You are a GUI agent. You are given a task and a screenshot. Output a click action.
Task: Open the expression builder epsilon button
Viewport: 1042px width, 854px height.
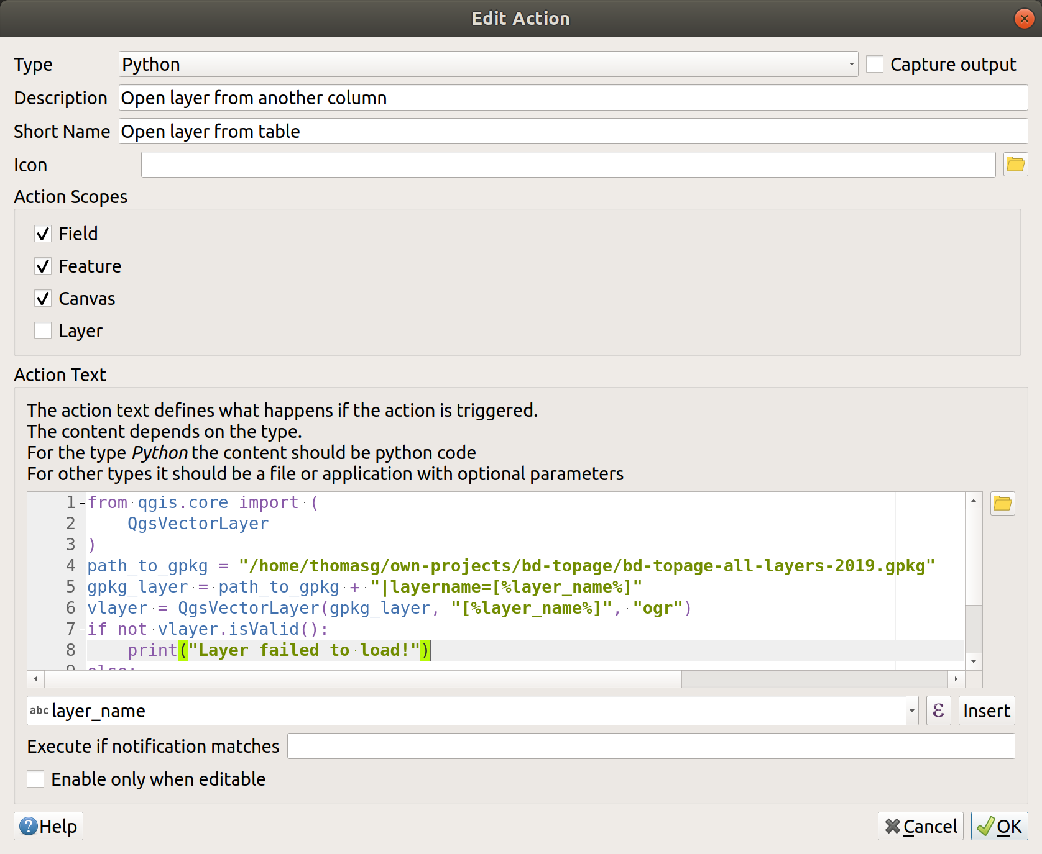(x=938, y=711)
